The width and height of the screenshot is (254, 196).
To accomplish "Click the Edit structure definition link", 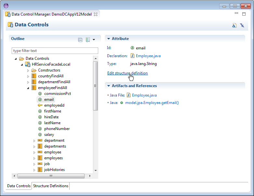I will coord(127,73).
